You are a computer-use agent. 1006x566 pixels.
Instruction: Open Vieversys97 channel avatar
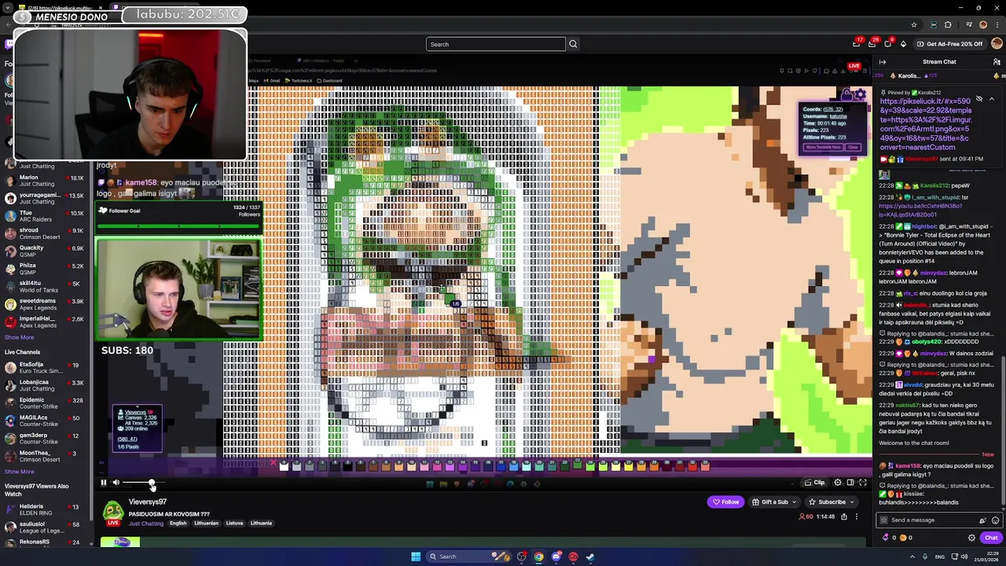pyautogui.click(x=112, y=513)
